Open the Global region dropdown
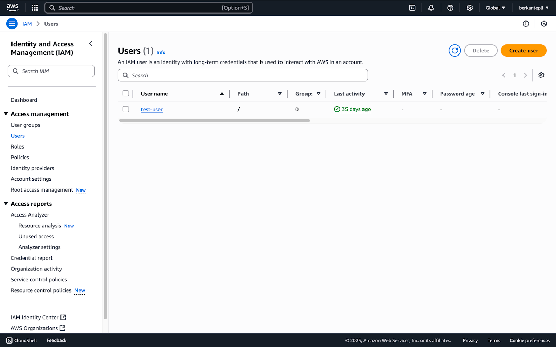Screen dimensions: 556x347 click(x=495, y=8)
